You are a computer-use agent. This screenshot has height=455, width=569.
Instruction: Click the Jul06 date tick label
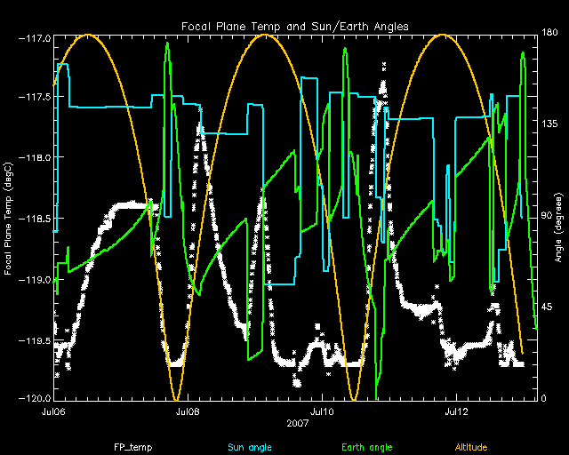[53, 411]
